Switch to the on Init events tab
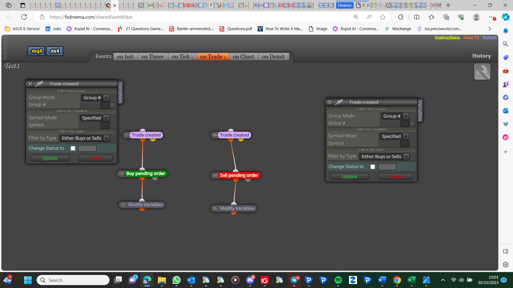 click(125, 57)
